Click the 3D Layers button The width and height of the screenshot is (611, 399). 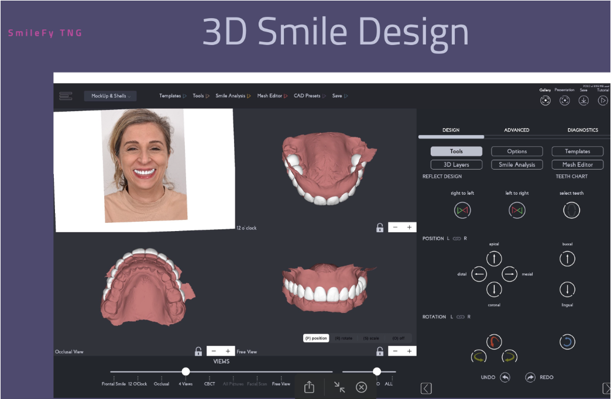(456, 165)
